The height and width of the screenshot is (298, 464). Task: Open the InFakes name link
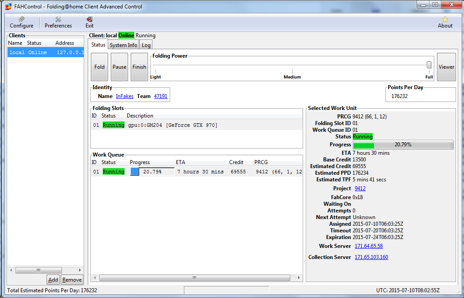pyautogui.click(x=125, y=96)
